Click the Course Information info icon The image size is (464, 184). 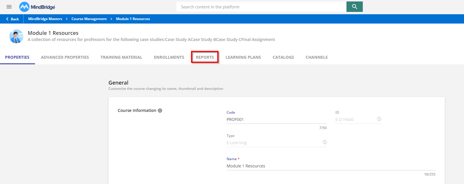[160, 110]
